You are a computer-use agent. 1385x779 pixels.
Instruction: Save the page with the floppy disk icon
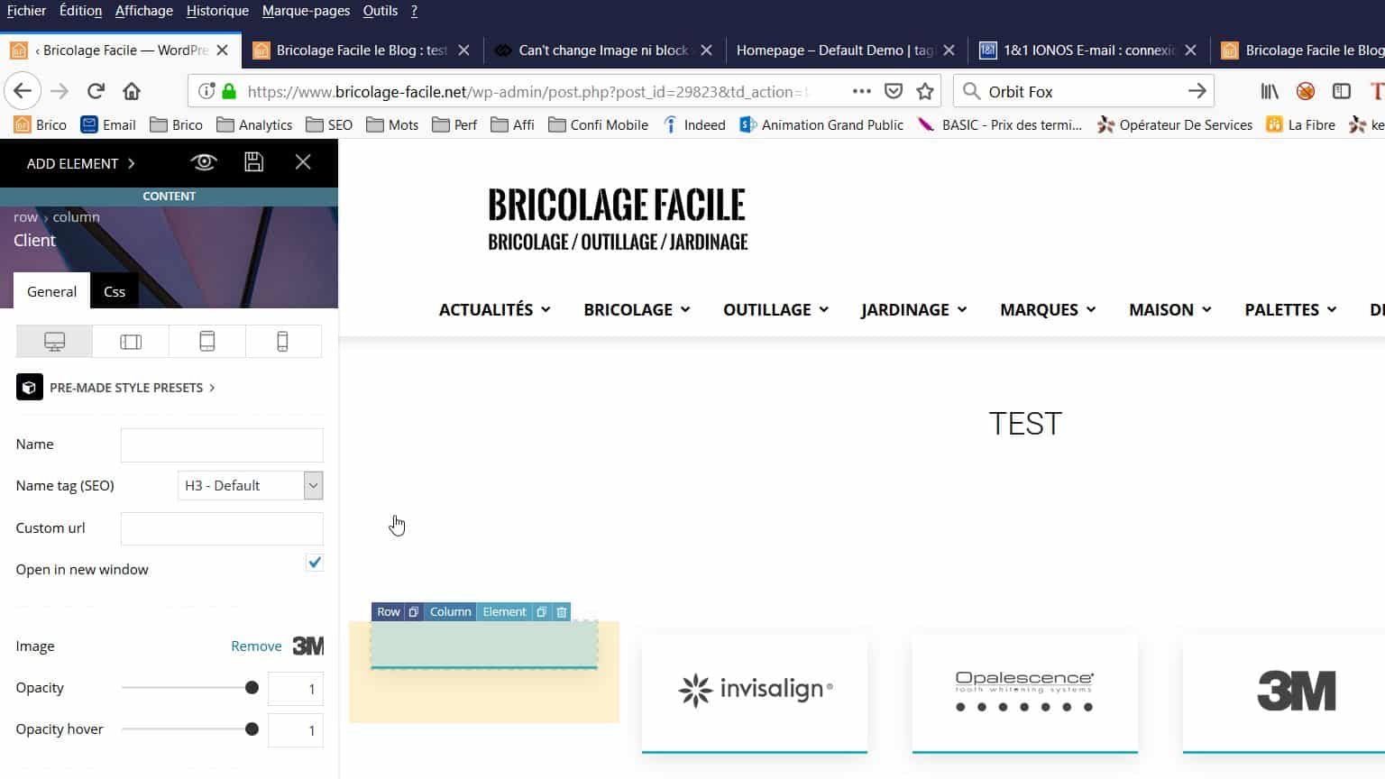(x=254, y=162)
